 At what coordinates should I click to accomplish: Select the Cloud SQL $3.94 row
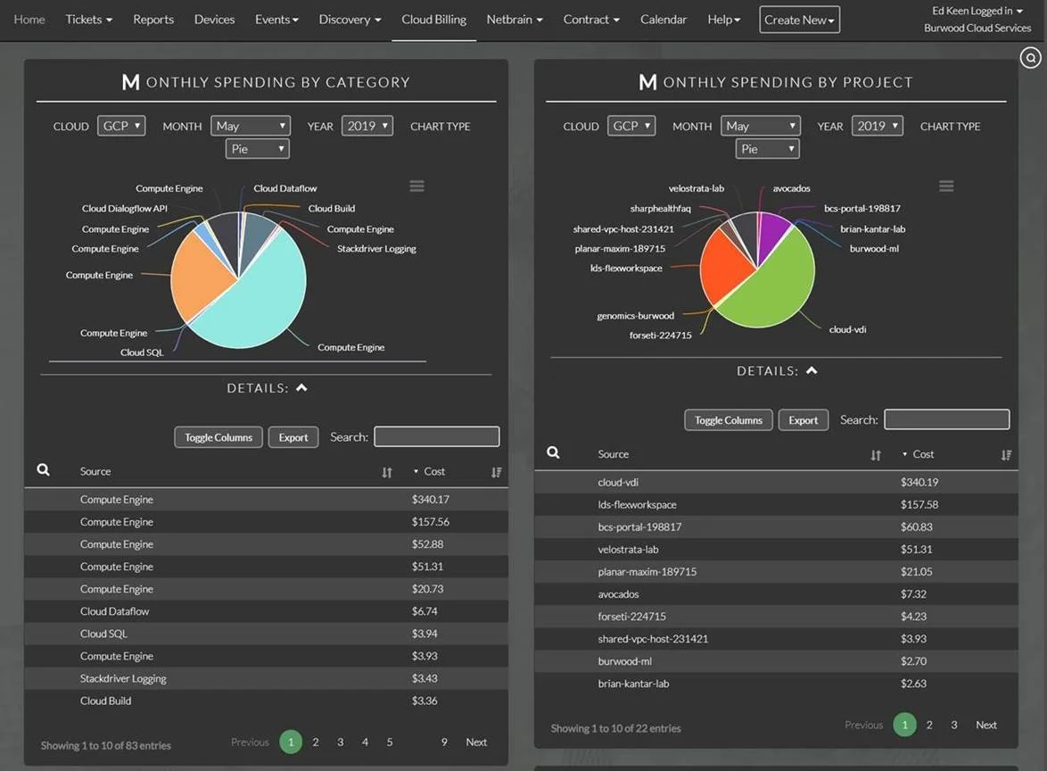tap(266, 634)
